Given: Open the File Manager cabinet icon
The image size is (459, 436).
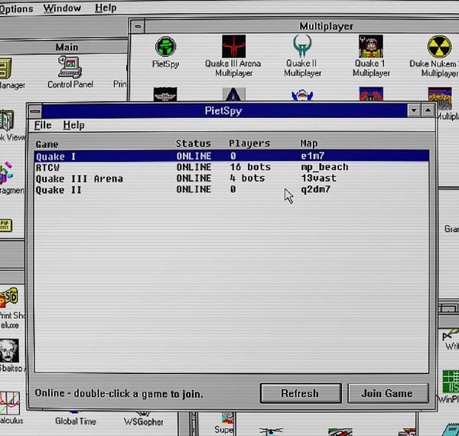Looking at the screenshot, I should (x=5, y=68).
